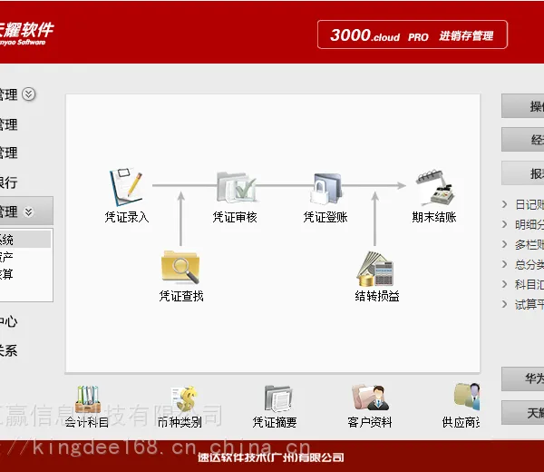Open the 凭证登账 voucher posting icon
The height and width of the screenshot is (472, 544).
(325, 189)
